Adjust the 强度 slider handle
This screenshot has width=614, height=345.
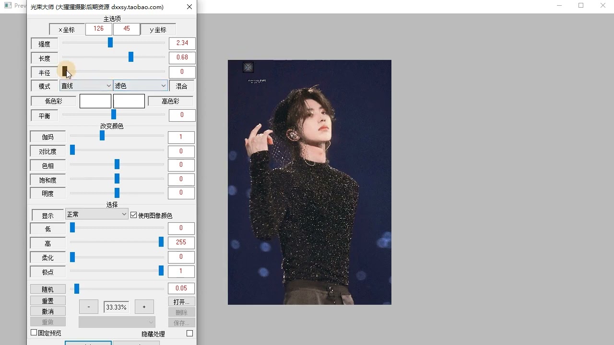click(x=110, y=43)
